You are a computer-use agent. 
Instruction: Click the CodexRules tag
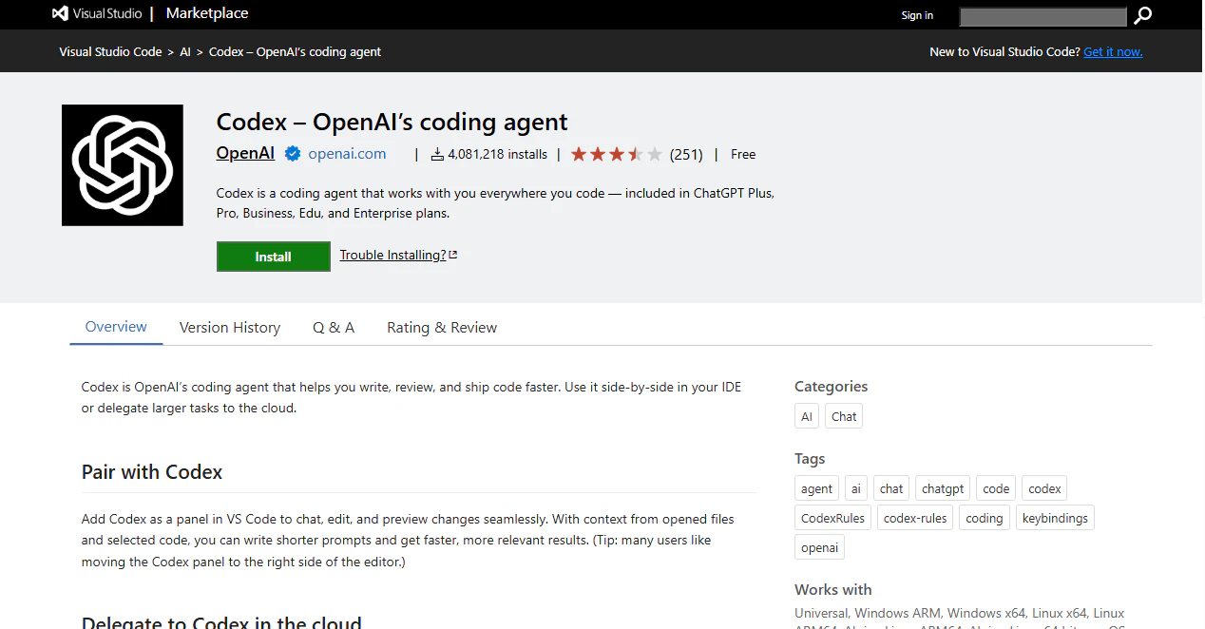(832, 518)
